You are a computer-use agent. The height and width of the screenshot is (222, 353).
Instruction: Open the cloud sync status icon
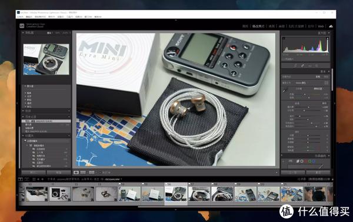pos(331,26)
